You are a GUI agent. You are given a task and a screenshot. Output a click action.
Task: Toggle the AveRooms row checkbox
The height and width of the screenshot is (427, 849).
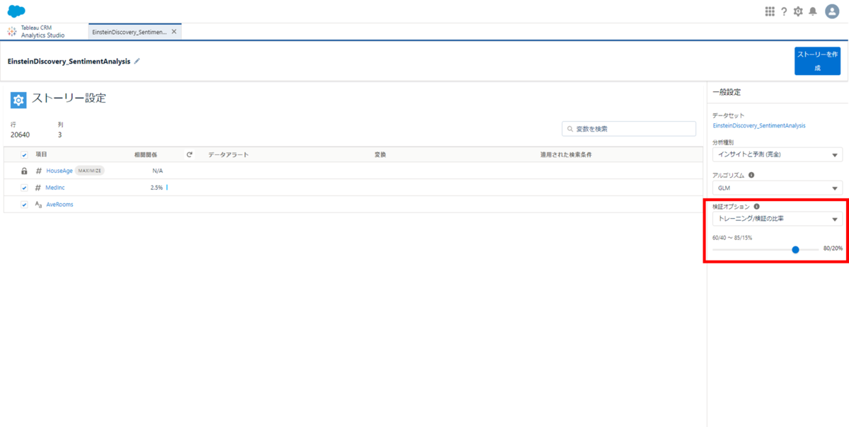coord(24,205)
